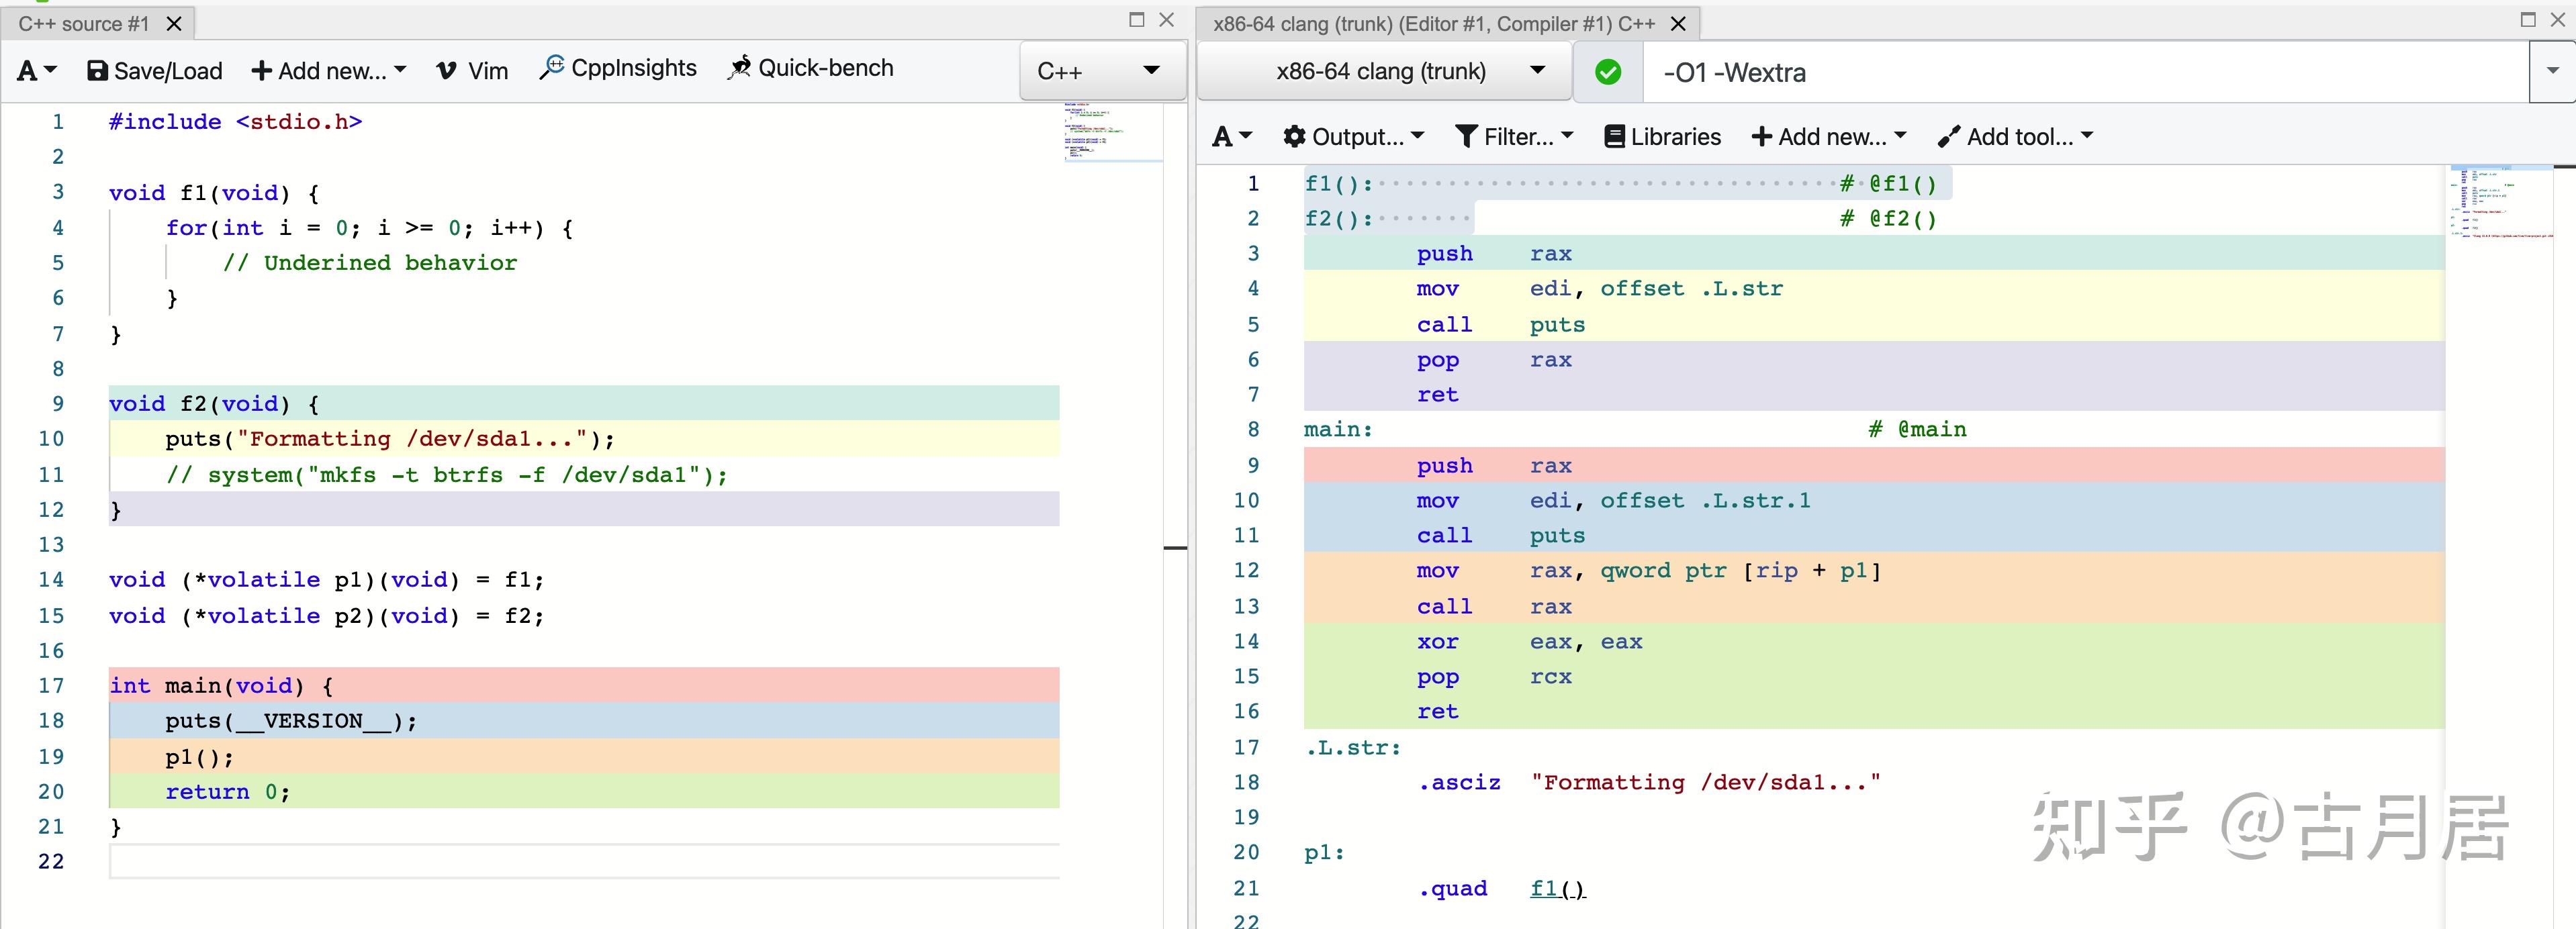Screen dimensions: 2576x929
Task: Open the Filter funnel menu
Action: [1514, 137]
